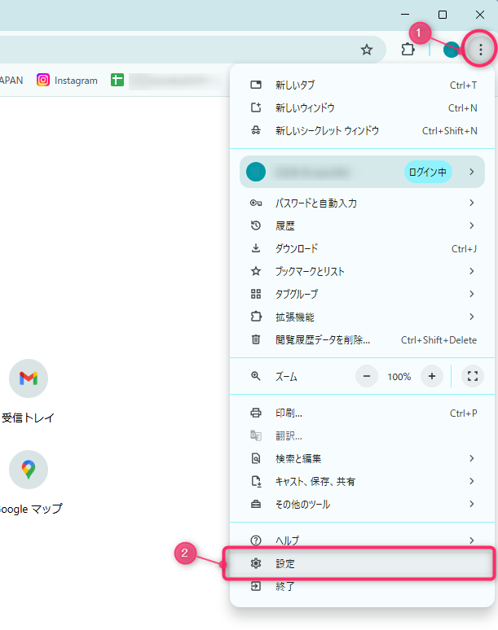Open the Extensions puzzle icon in toolbar
The image size is (498, 630).
coord(408,50)
